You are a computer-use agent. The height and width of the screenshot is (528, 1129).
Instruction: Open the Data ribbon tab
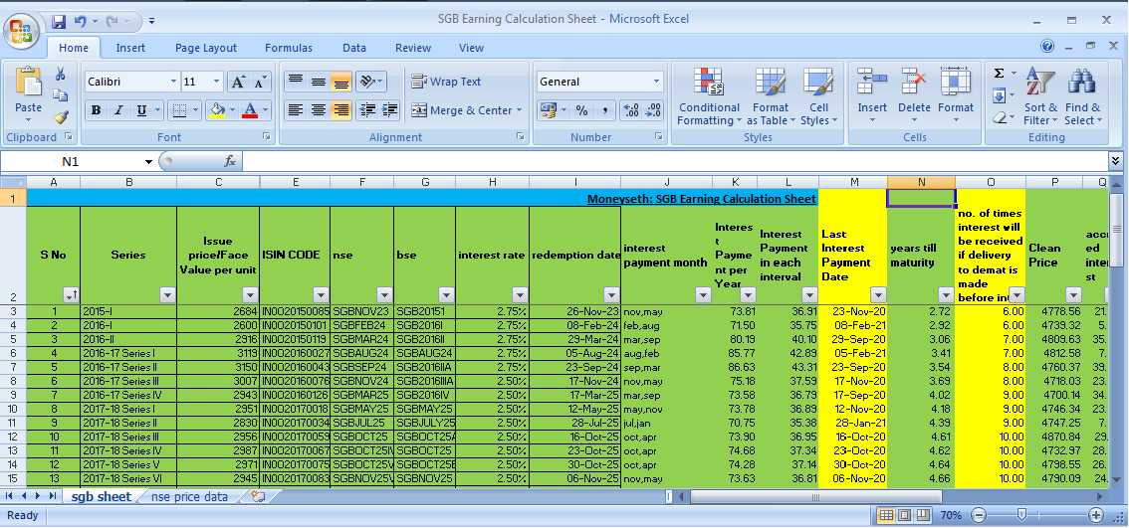point(354,48)
